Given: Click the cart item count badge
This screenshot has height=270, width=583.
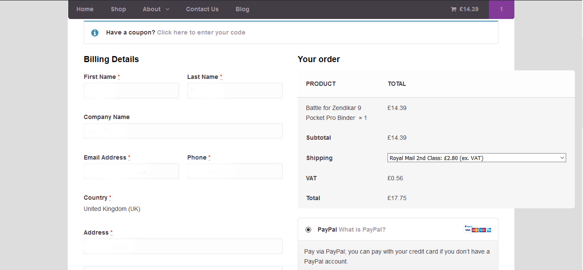Looking at the screenshot, I should coord(501,9).
